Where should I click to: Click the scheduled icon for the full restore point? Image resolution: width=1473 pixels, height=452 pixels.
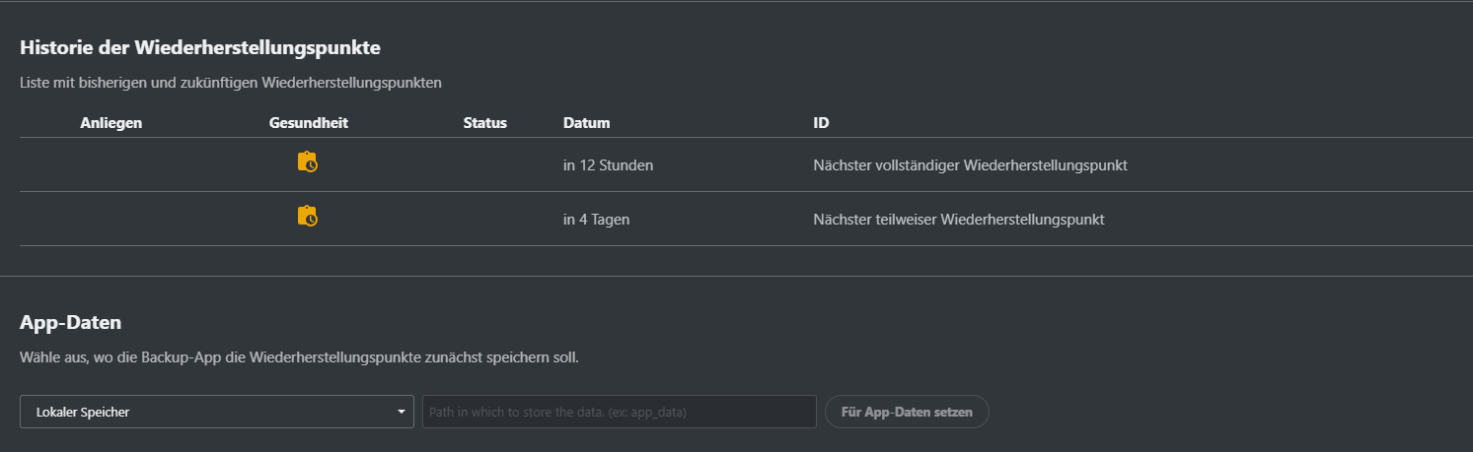click(308, 162)
